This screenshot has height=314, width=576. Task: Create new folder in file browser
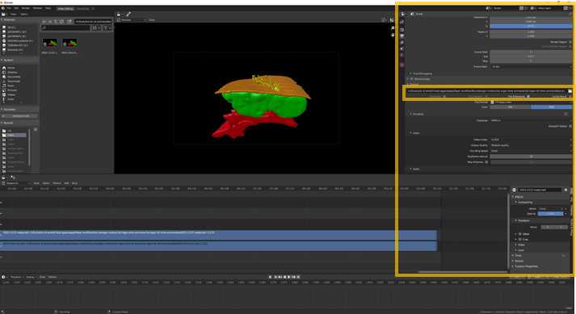(69, 21)
